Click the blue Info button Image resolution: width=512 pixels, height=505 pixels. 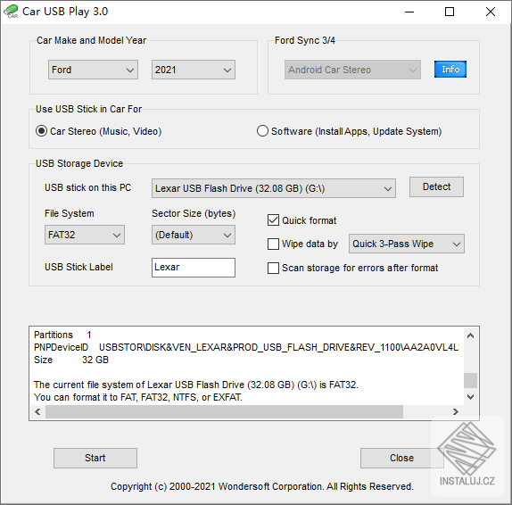[450, 70]
